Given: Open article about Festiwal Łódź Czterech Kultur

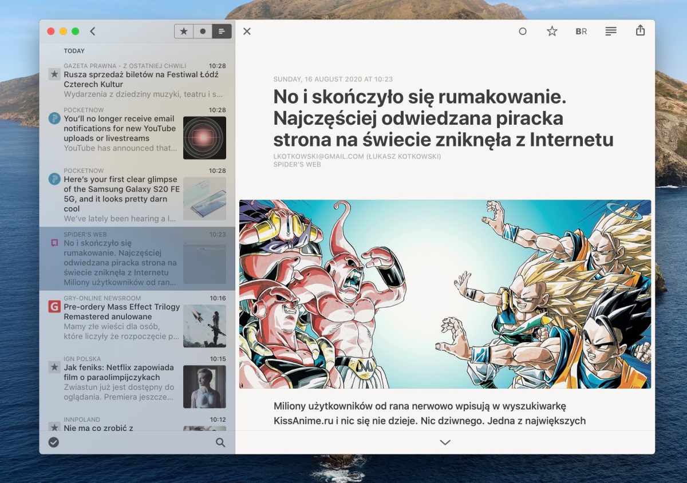Looking at the screenshot, I should point(137,81).
